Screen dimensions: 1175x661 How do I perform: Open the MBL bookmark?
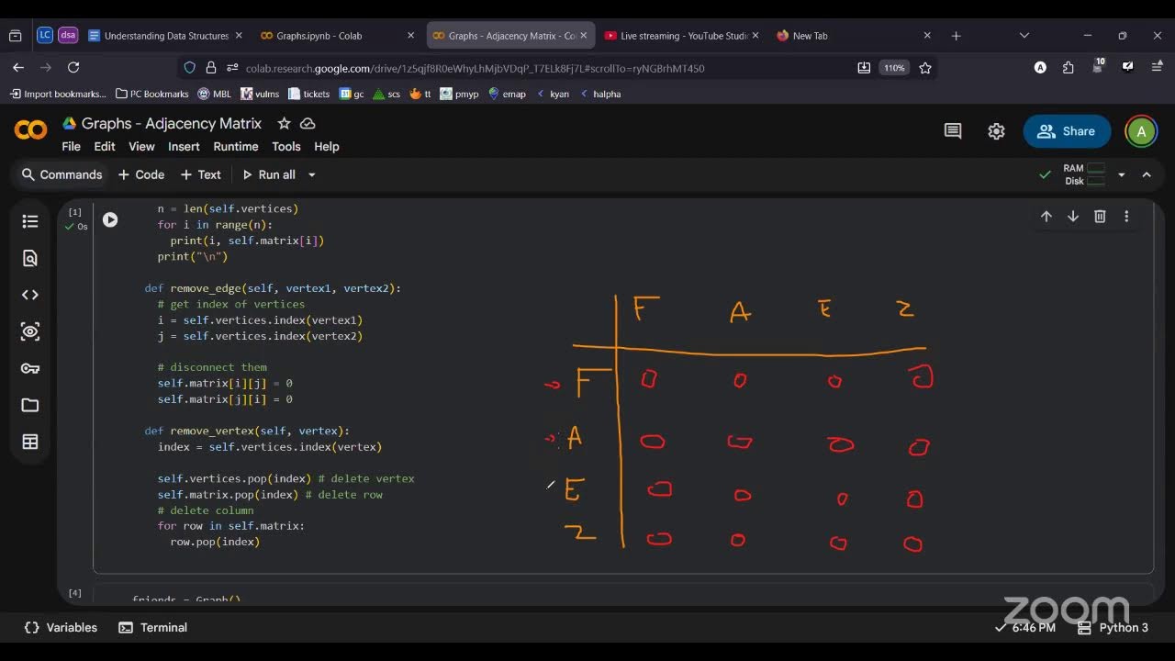(x=215, y=94)
